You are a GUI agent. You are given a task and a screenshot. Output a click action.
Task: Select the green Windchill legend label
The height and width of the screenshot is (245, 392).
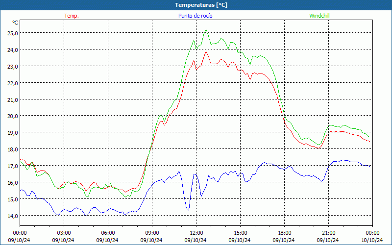click(319, 16)
